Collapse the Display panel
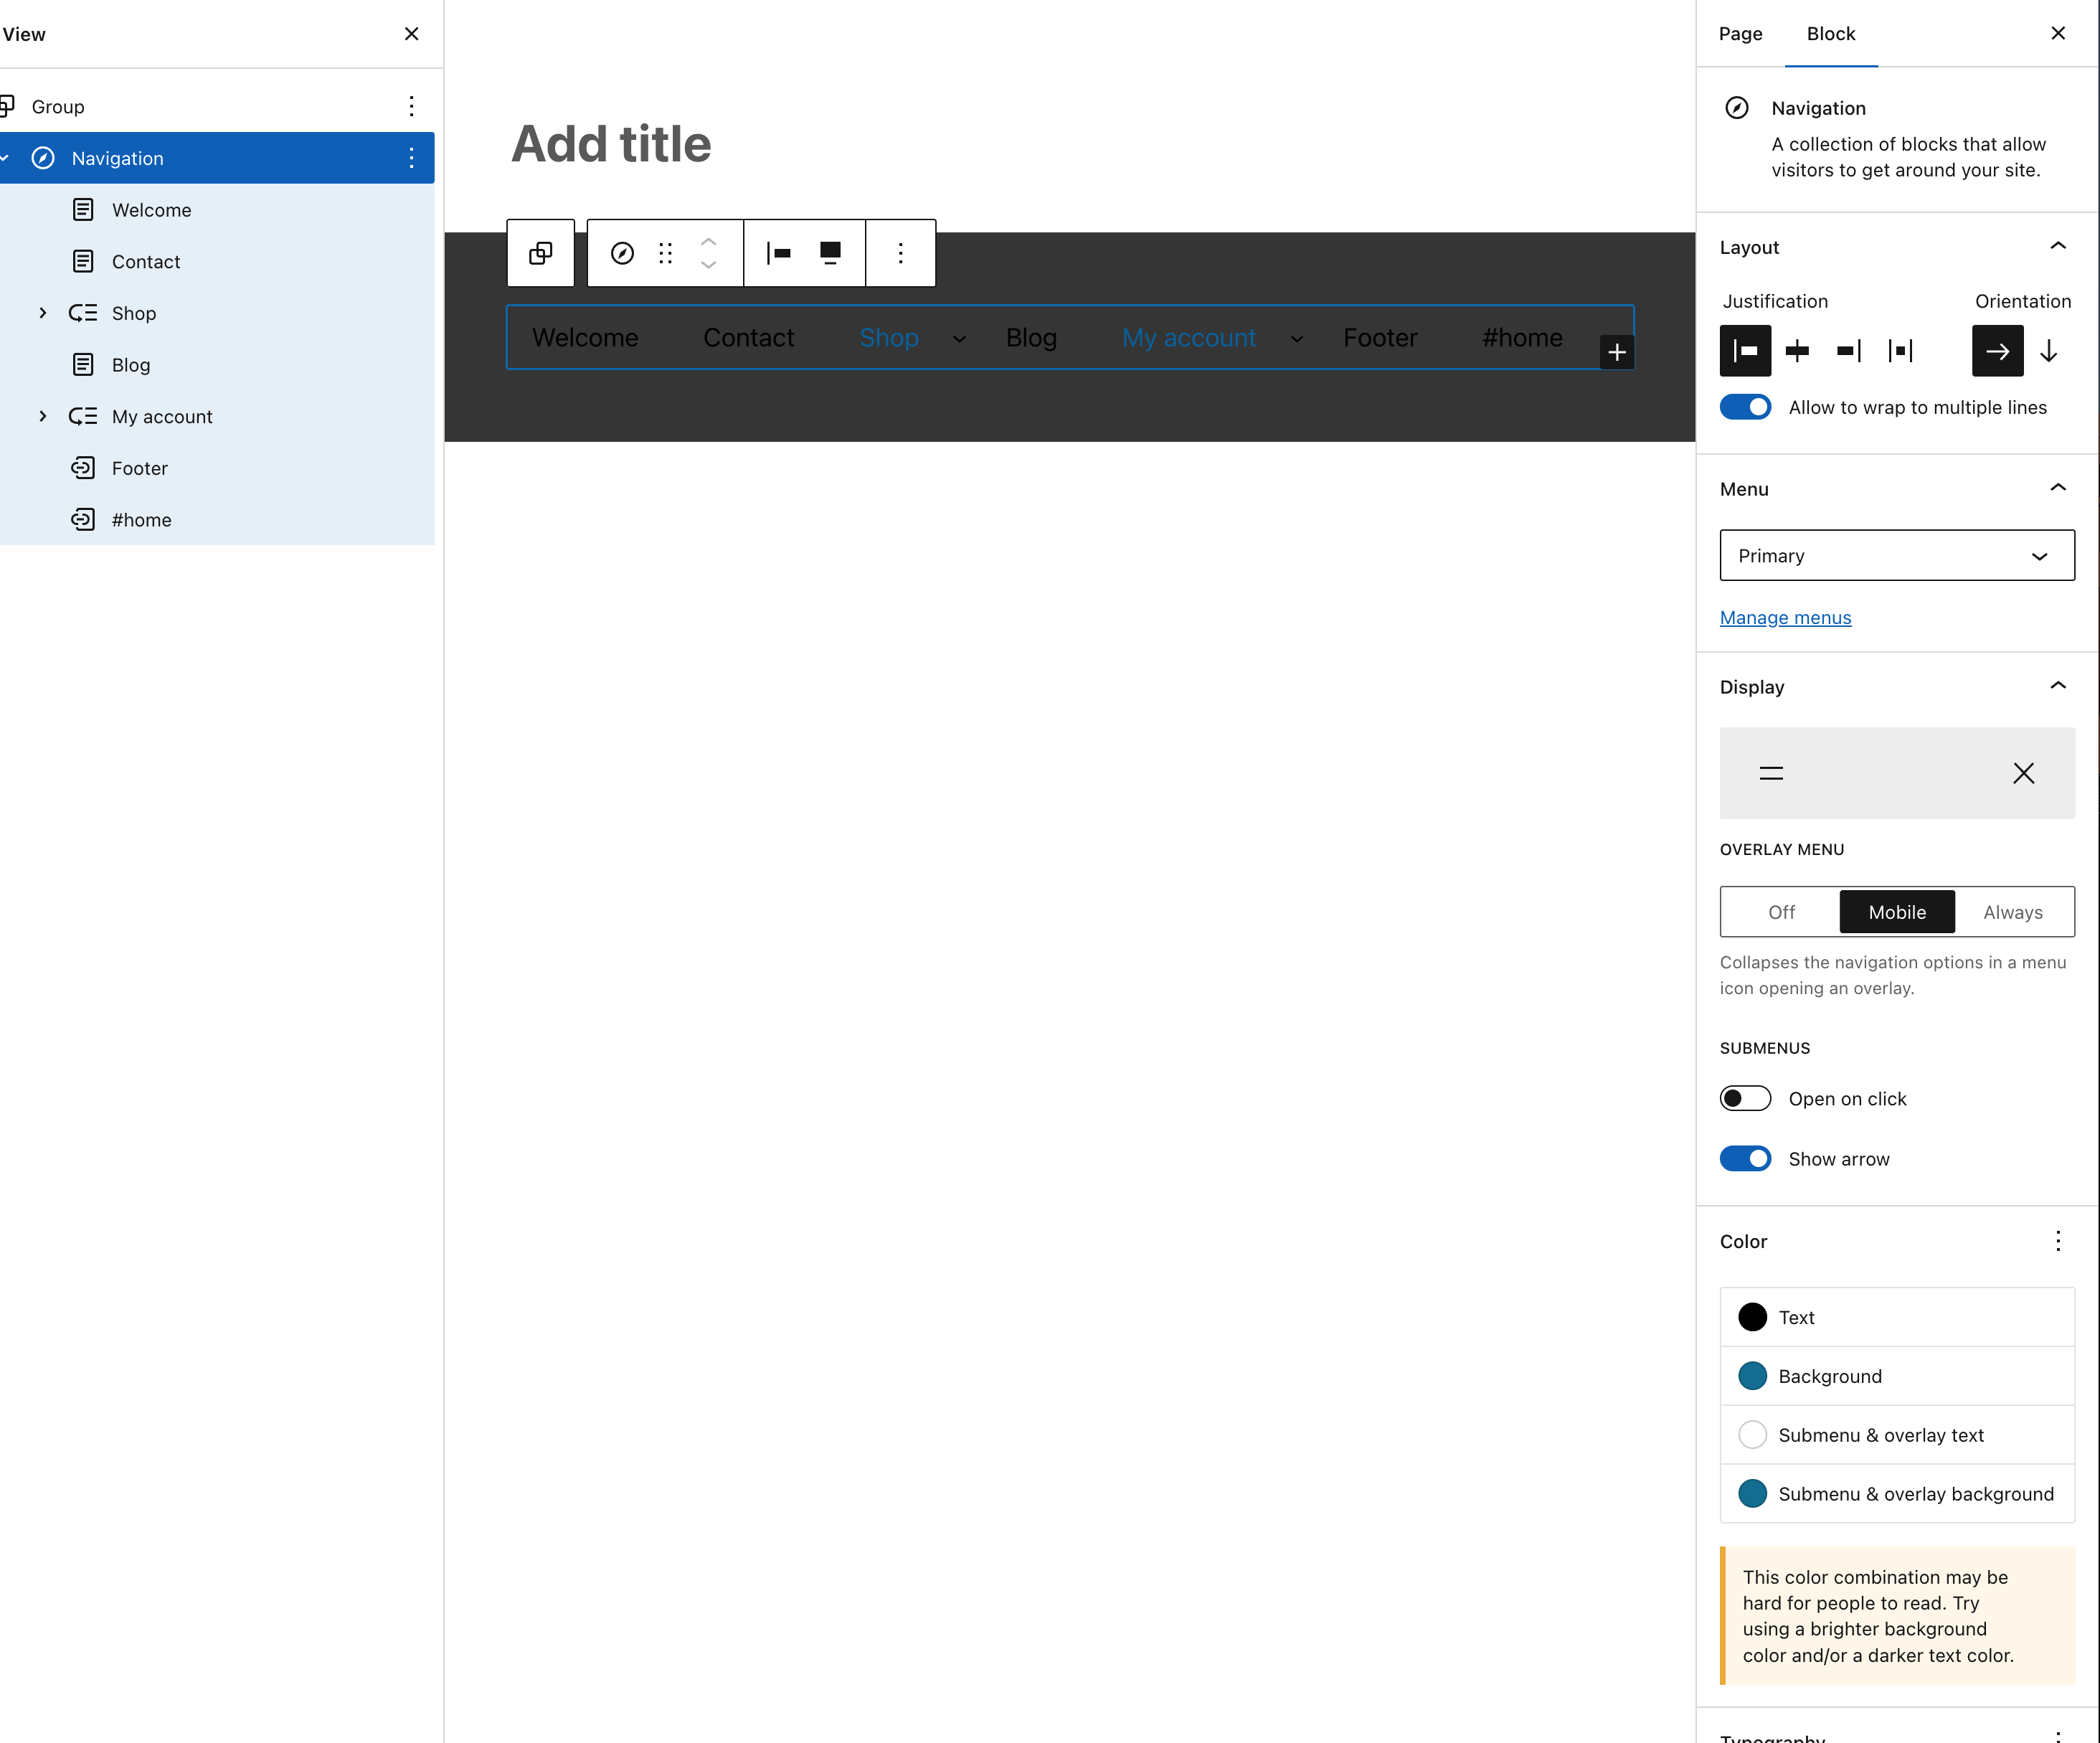The height and width of the screenshot is (1743, 2100). tap(2057, 686)
